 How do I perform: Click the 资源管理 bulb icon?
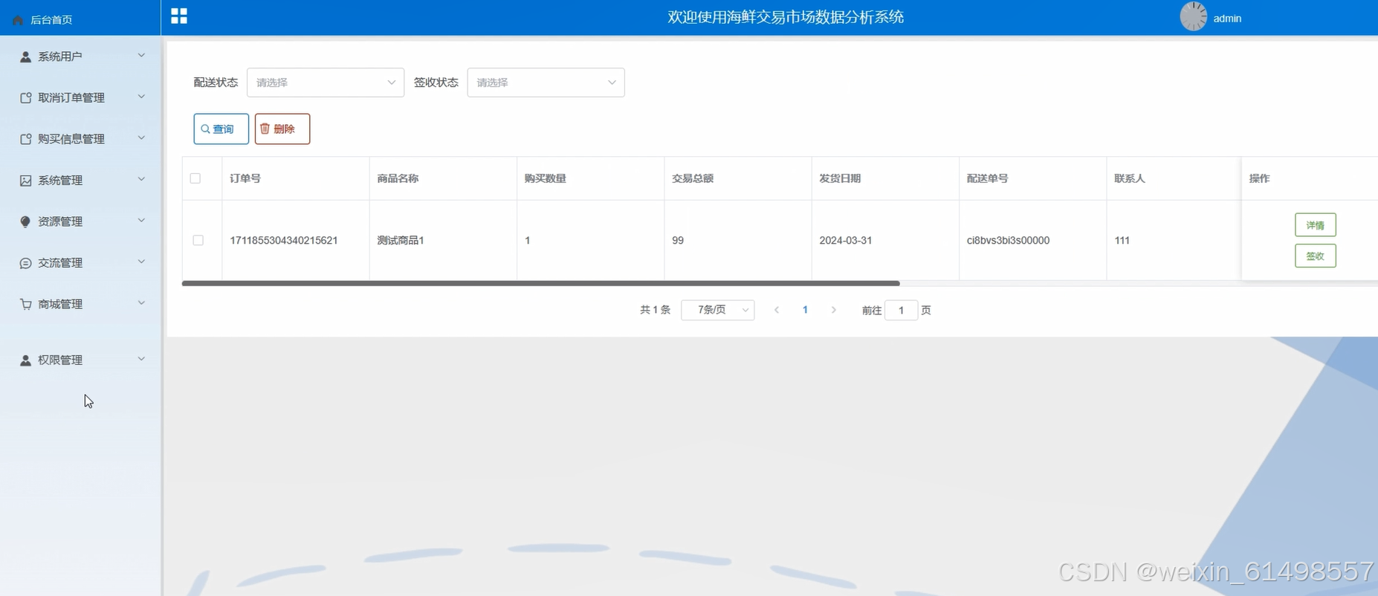(25, 221)
